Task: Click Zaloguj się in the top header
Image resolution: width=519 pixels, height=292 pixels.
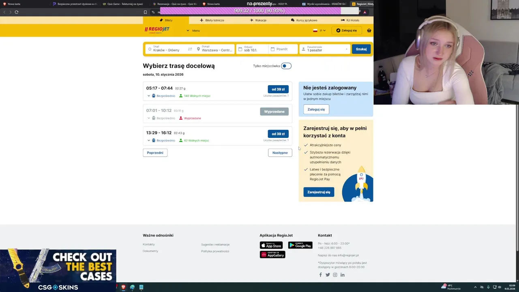Action: point(346,30)
